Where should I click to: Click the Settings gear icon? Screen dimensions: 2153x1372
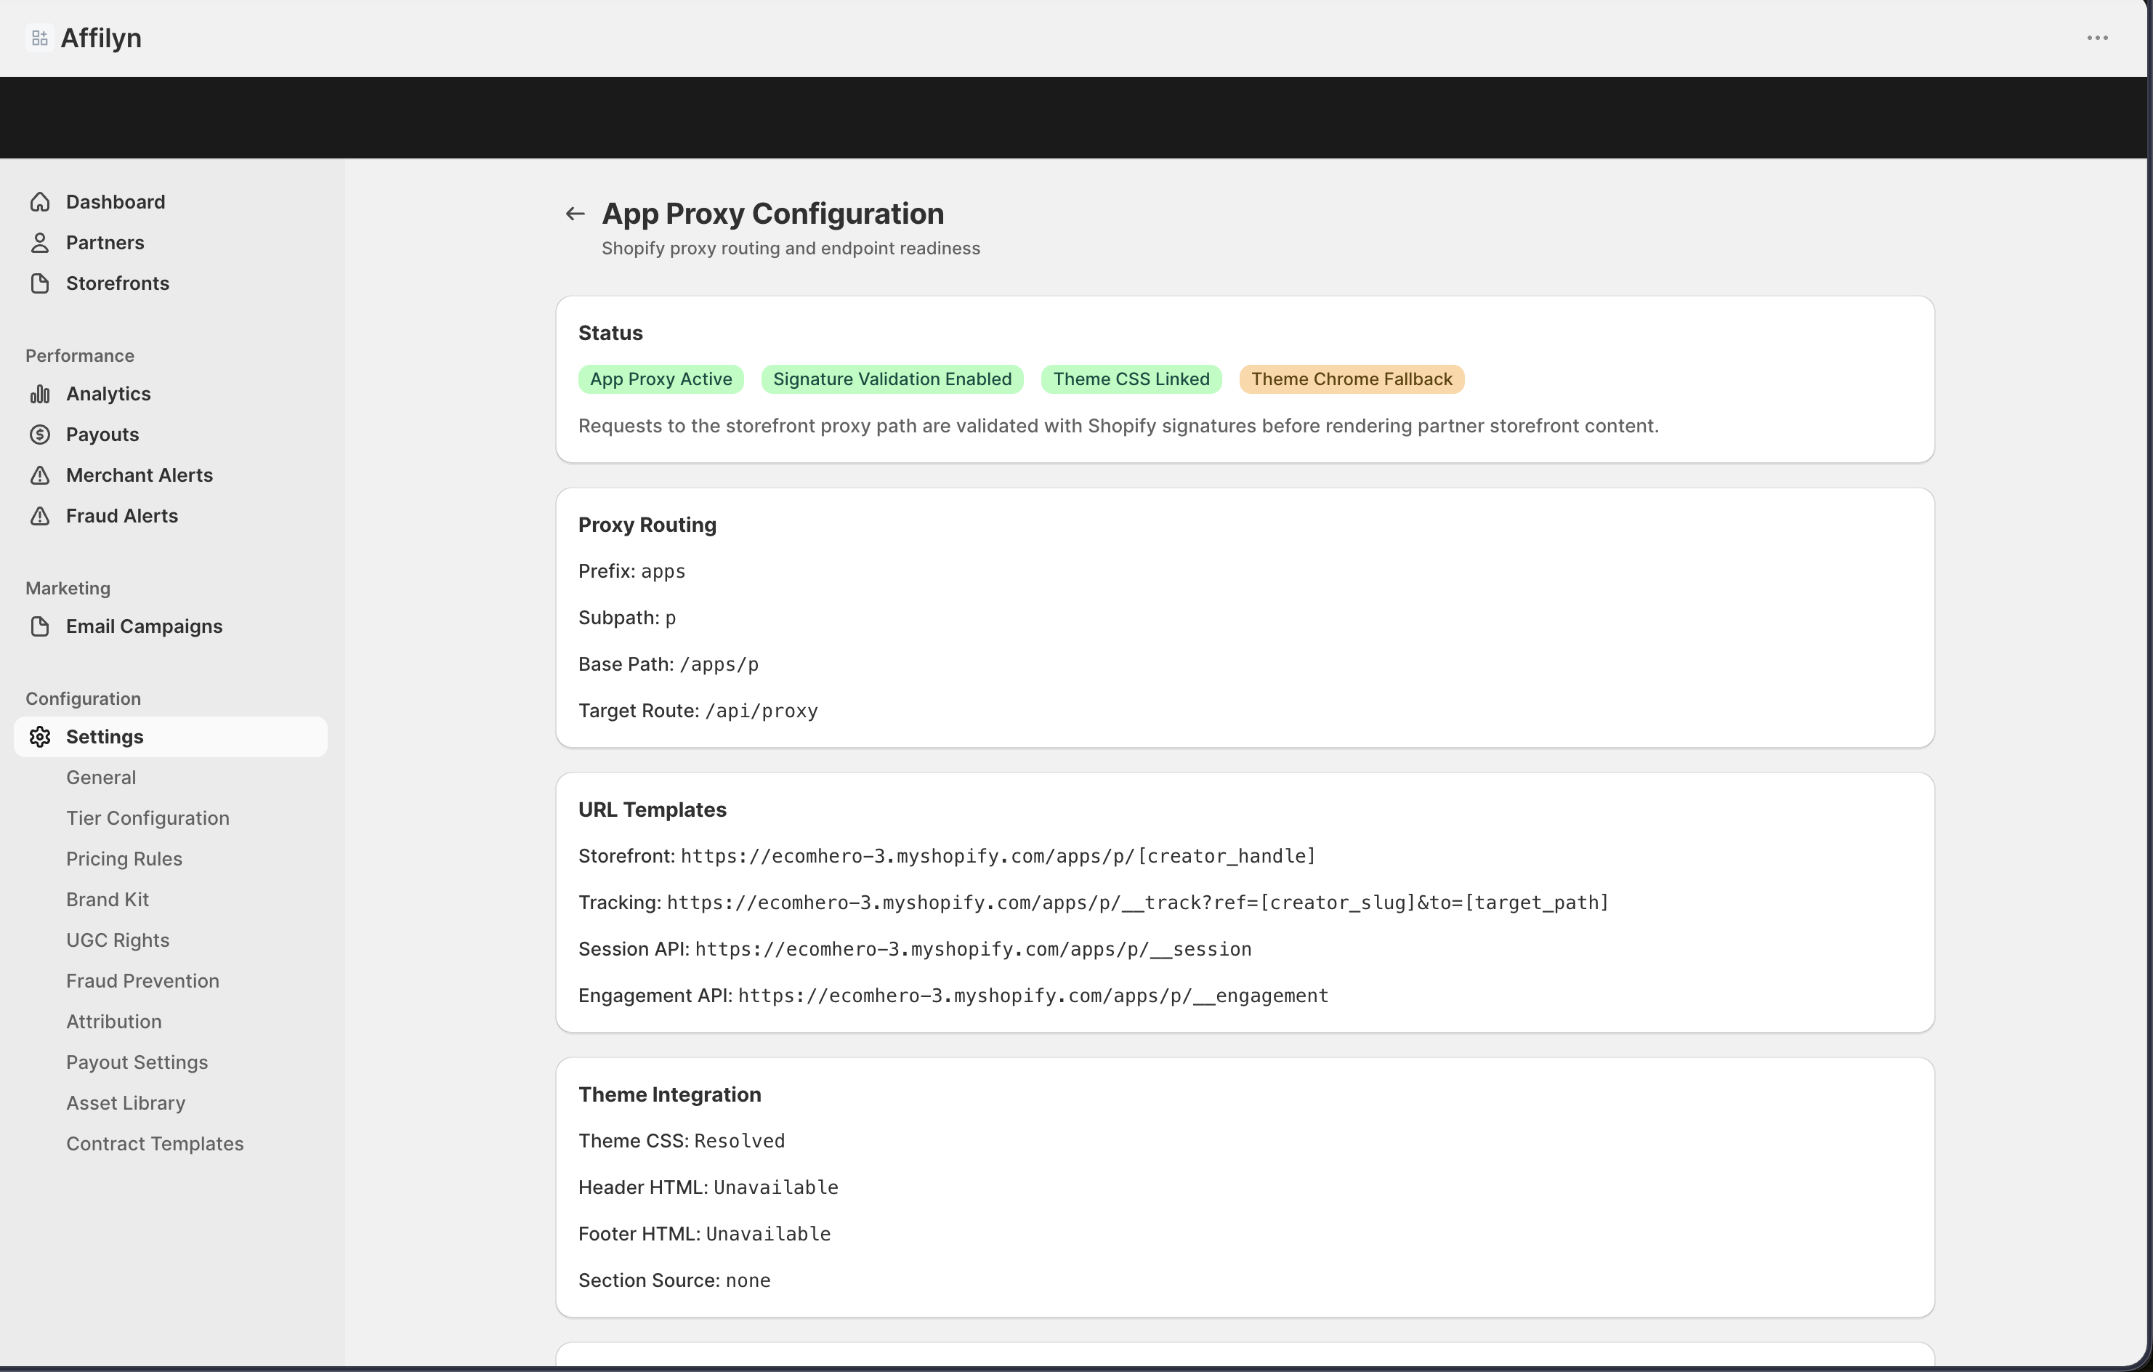[39, 737]
